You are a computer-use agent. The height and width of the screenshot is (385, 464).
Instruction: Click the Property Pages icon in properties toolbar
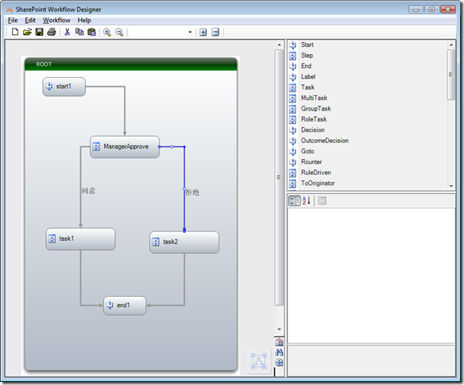322,200
